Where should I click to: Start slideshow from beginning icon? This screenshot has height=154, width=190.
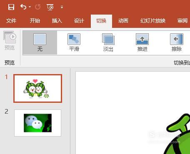click(x=50, y=7)
